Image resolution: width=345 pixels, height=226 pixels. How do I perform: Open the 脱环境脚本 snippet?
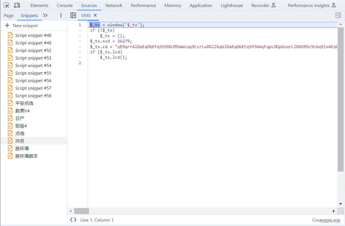coord(26,156)
